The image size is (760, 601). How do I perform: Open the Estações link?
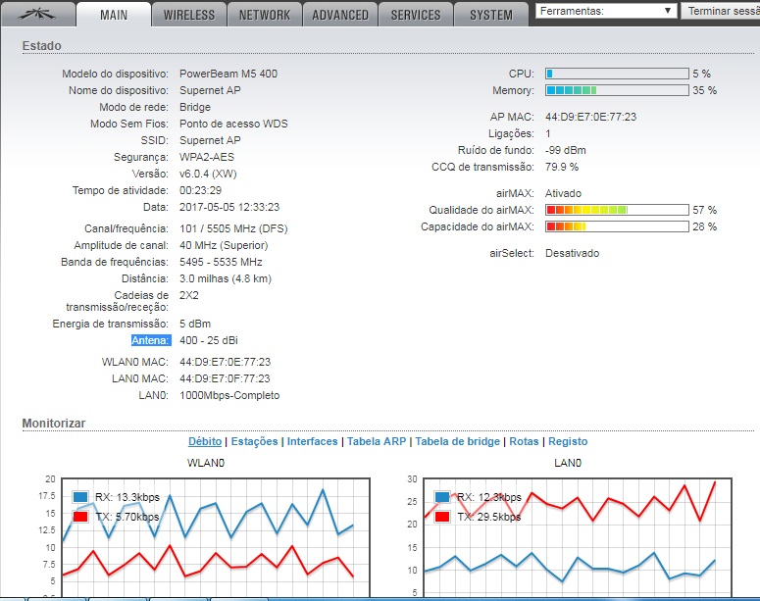[254, 441]
